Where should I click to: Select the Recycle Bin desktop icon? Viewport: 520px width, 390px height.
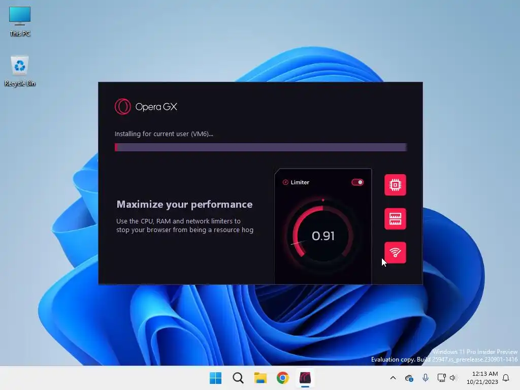tap(20, 71)
